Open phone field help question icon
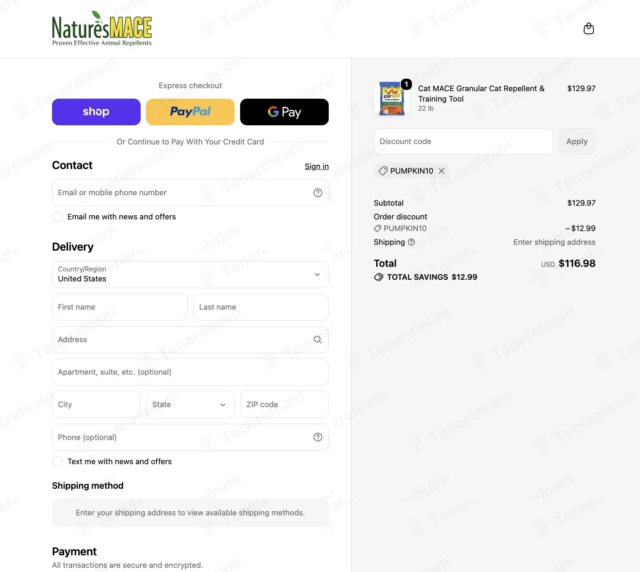The width and height of the screenshot is (640, 572). click(x=318, y=437)
